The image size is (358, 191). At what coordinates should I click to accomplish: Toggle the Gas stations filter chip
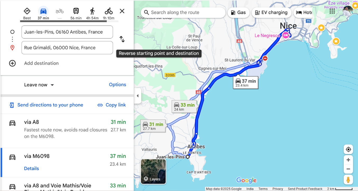coord(238,12)
